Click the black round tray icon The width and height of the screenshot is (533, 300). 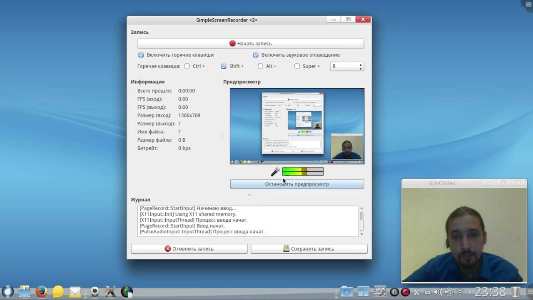click(x=394, y=292)
